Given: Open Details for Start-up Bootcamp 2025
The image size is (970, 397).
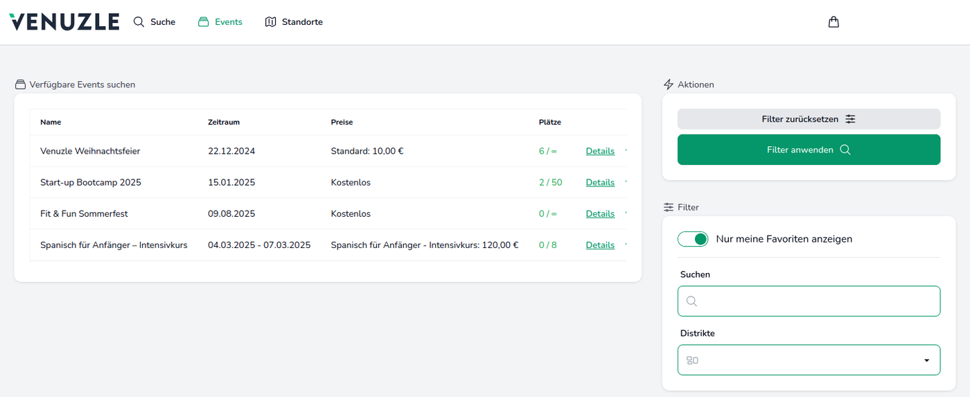Looking at the screenshot, I should (600, 182).
